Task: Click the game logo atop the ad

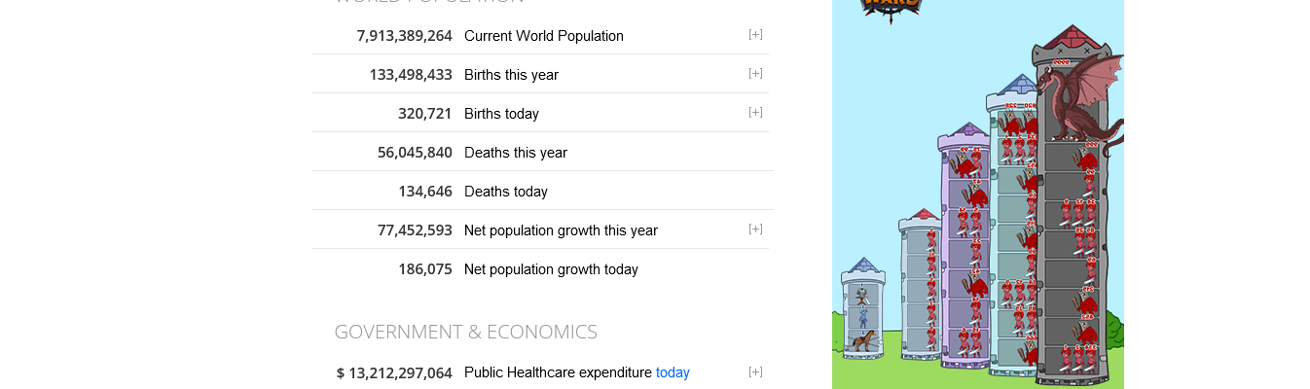Action: click(x=891, y=8)
